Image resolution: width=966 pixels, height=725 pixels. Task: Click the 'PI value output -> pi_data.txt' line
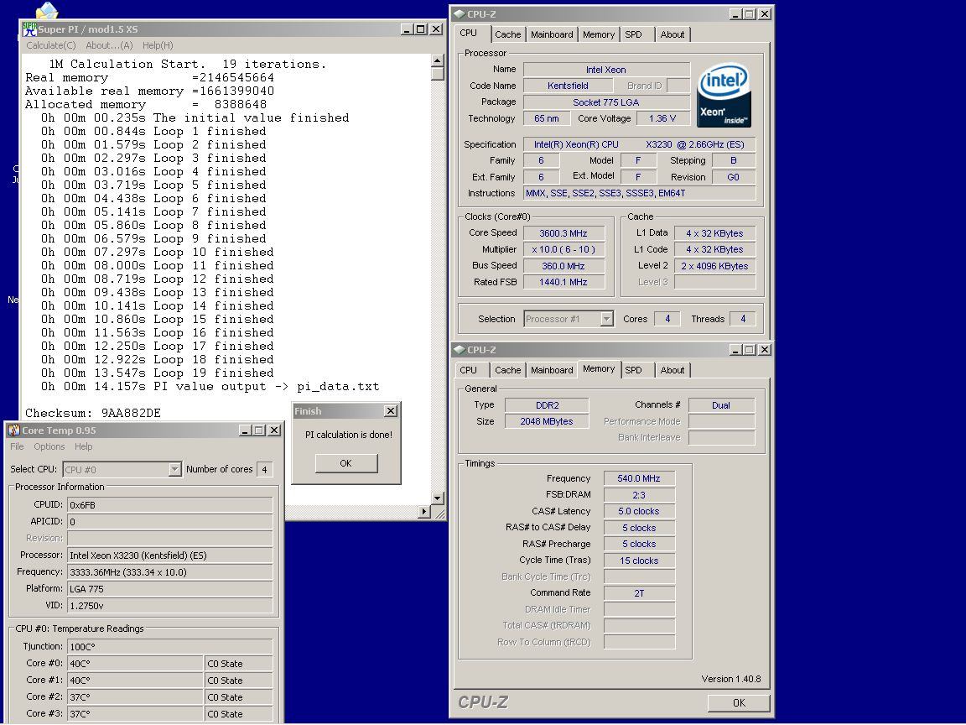(x=210, y=387)
